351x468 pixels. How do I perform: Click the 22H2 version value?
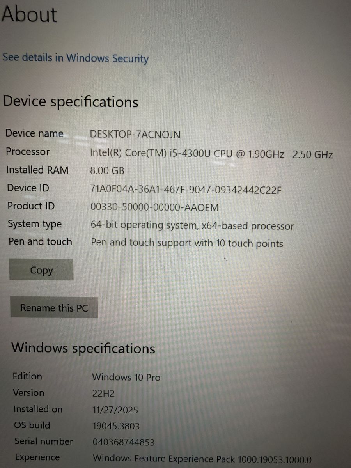coord(103,394)
